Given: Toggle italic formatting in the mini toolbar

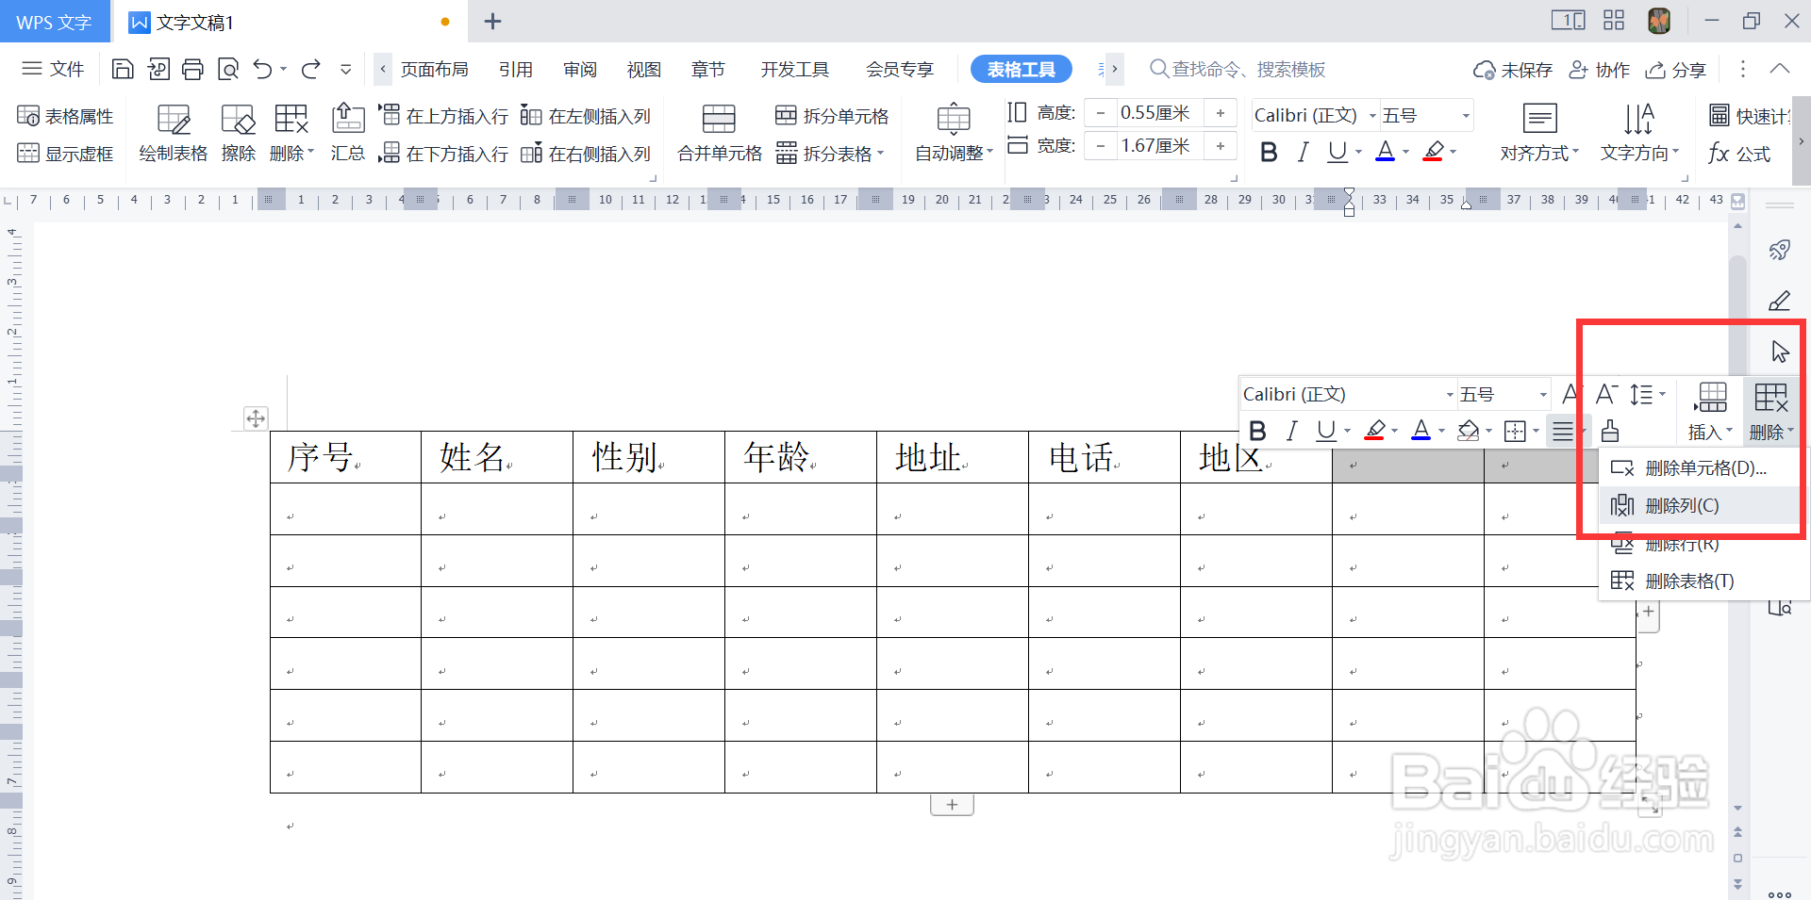Looking at the screenshot, I should click(x=1291, y=431).
